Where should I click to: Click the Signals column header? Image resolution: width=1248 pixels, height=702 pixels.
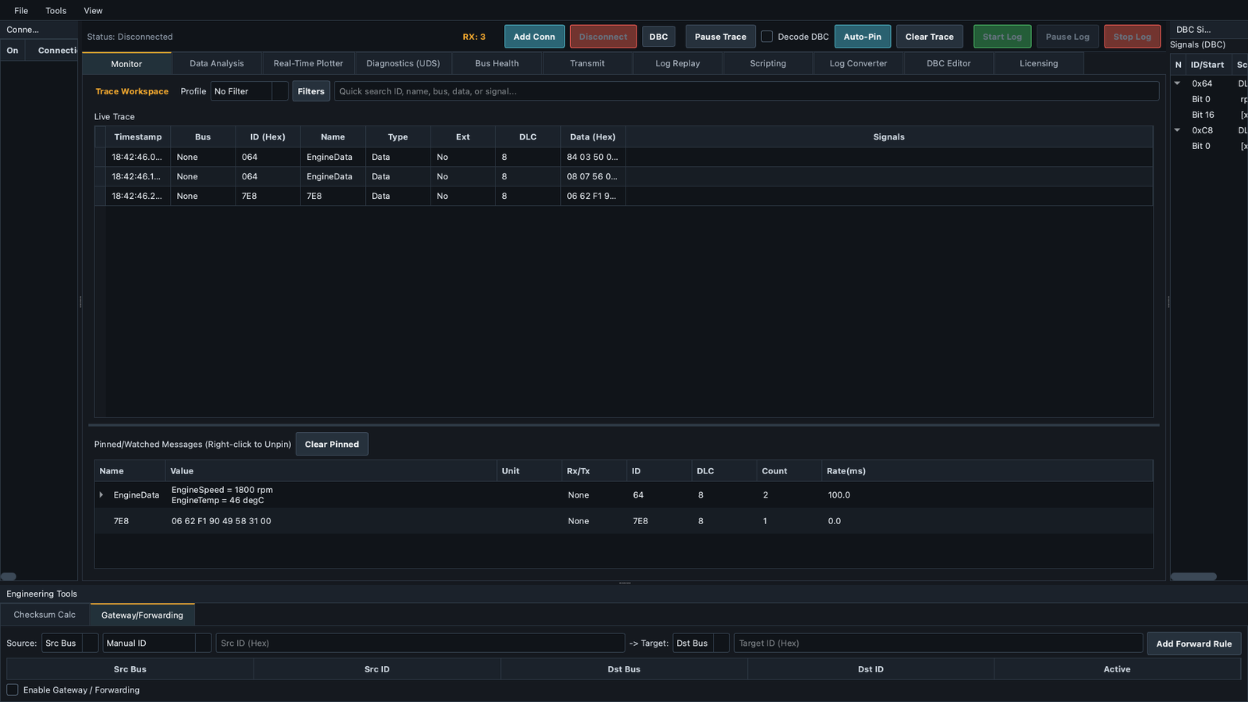coord(889,137)
